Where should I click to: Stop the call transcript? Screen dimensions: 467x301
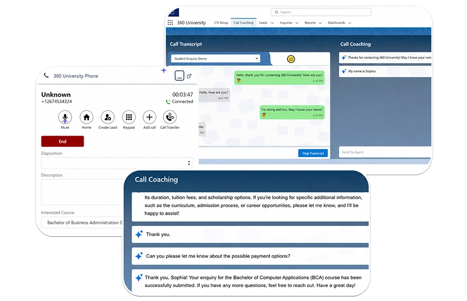click(x=313, y=153)
